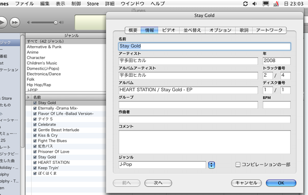This screenshot has height=195, width=308.
Task: Select the Hip Hop/Rap genre
Action: (65, 85)
